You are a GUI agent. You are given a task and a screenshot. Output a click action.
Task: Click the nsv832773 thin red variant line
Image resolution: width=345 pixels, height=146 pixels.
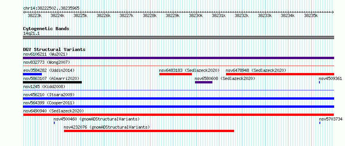click(178, 66)
